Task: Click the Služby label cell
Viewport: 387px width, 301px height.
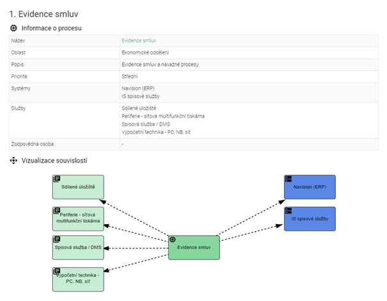Action: pos(65,120)
